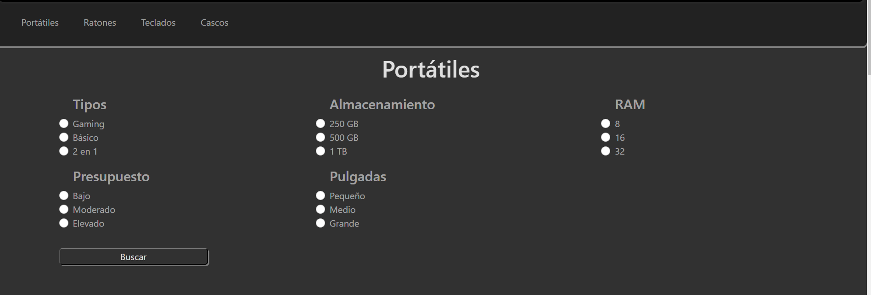Choose the Básico option under Tipos
The height and width of the screenshot is (295, 871).
(64, 137)
